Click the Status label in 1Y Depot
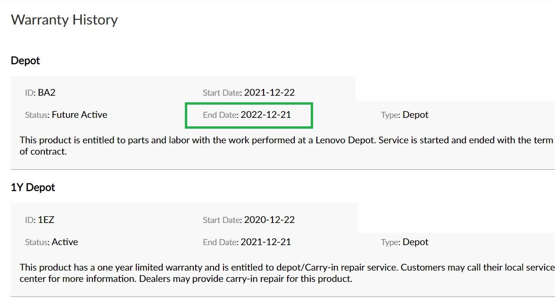 coord(37,242)
